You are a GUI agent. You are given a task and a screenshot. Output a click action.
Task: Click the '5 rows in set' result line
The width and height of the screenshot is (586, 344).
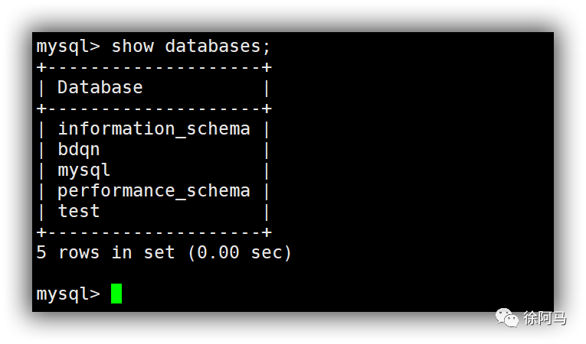click(106, 252)
